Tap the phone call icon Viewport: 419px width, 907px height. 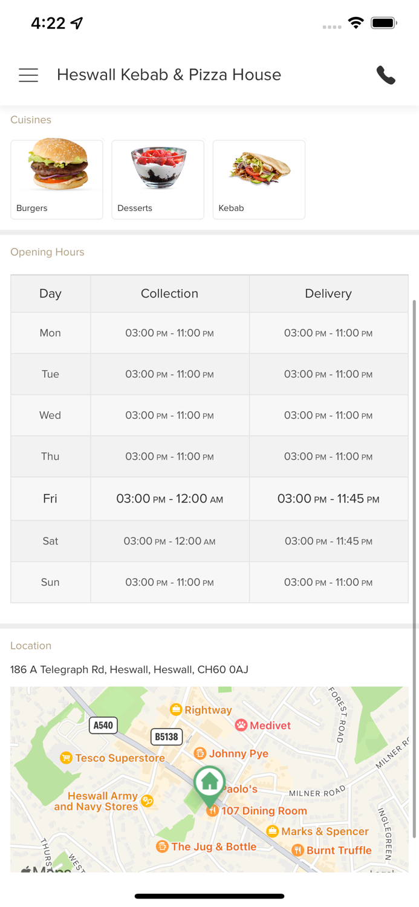tap(386, 75)
